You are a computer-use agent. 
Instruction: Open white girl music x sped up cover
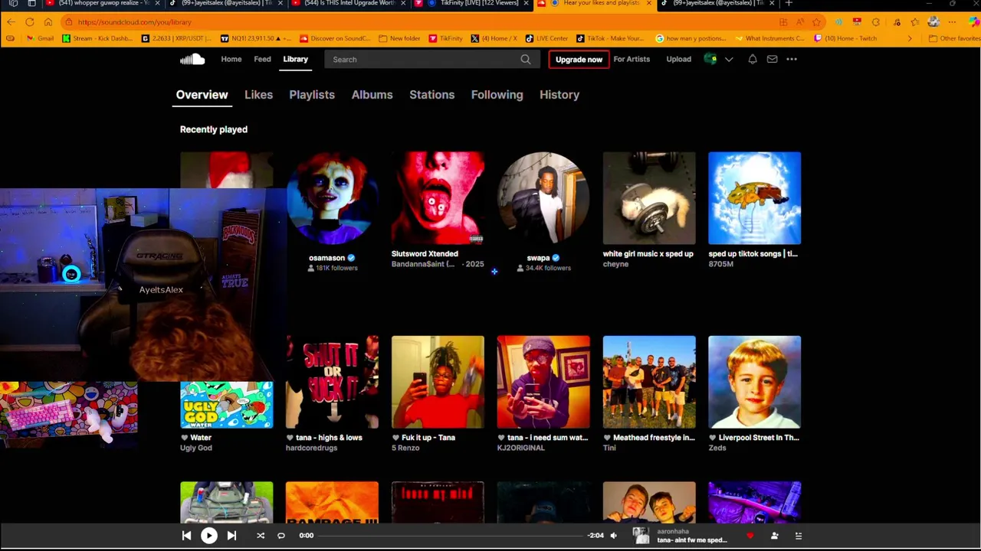(649, 197)
